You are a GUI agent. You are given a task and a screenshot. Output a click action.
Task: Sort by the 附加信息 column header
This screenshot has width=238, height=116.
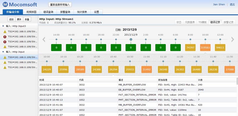click(177, 80)
